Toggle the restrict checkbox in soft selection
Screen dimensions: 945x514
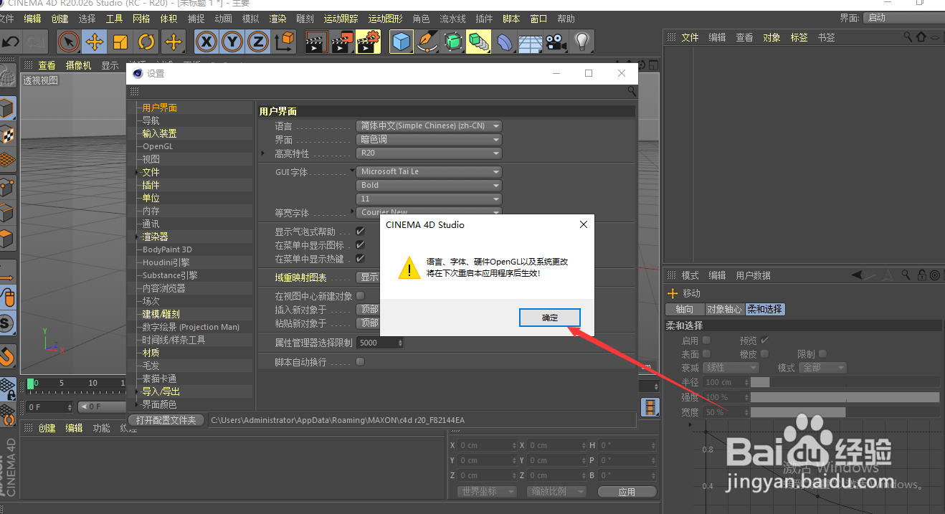click(x=822, y=353)
